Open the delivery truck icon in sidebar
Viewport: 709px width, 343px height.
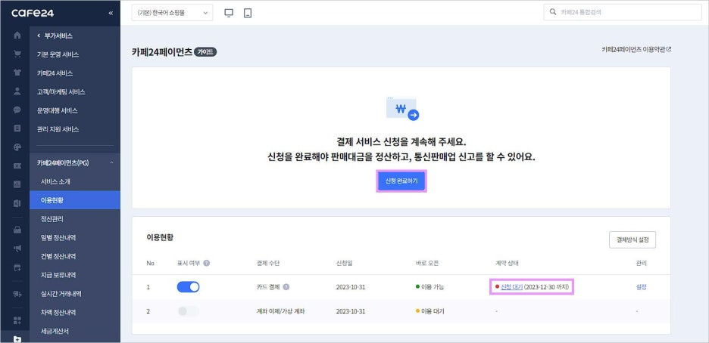(17, 294)
